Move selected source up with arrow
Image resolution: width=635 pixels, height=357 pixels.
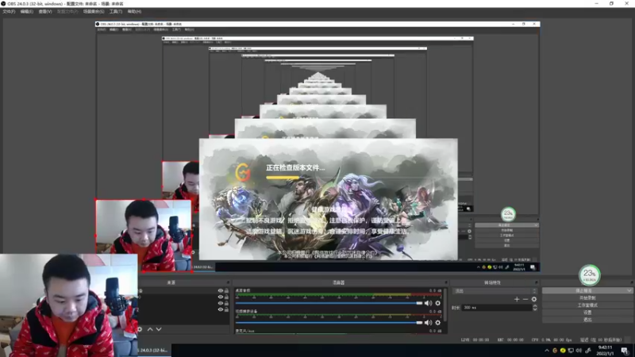click(150, 329)
